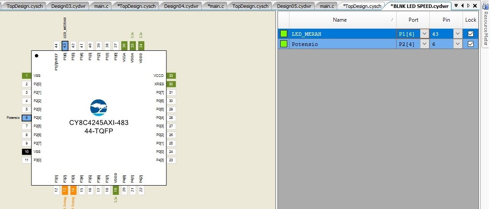Open Port dropdown for LED_MERAH
Viewport: 490px width, 209px height.
coord(424,34)
